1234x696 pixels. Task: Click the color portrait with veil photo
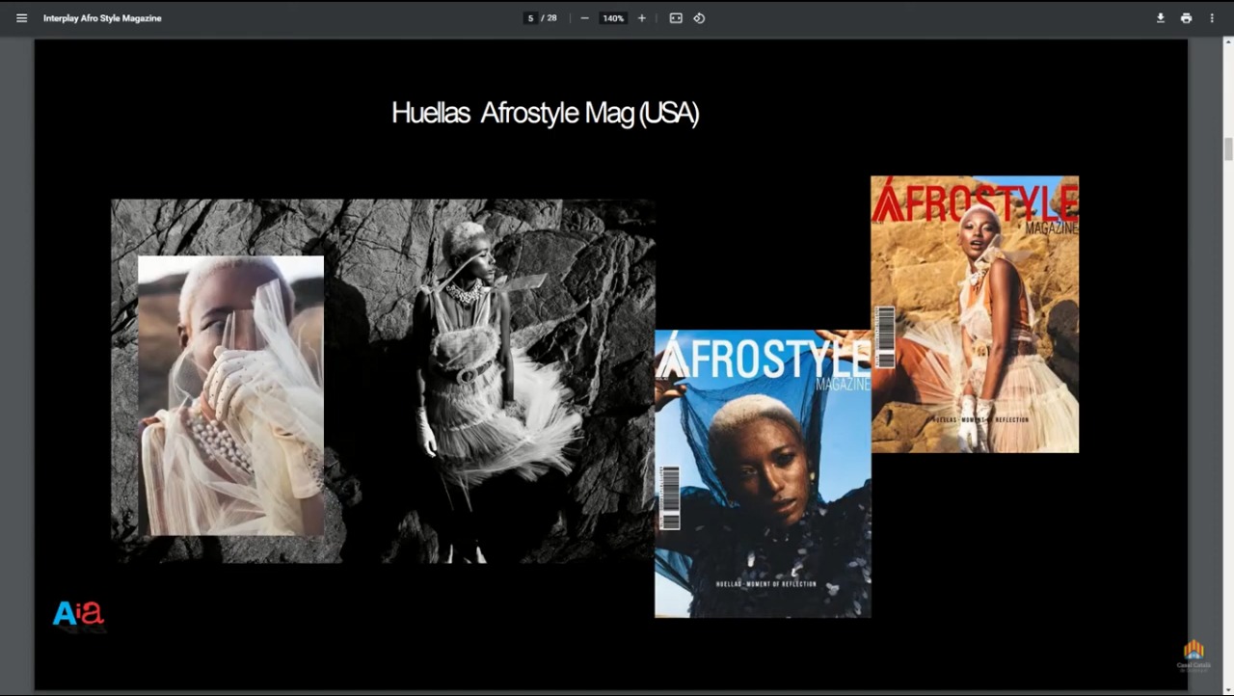coord(231,395)
